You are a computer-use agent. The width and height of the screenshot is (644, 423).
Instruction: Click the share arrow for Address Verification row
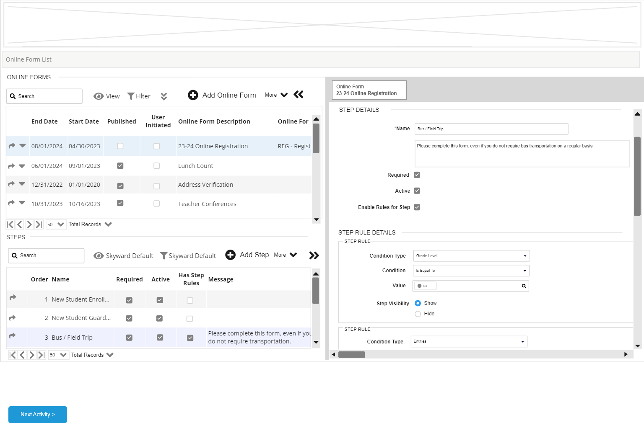[x=11, y=184]
